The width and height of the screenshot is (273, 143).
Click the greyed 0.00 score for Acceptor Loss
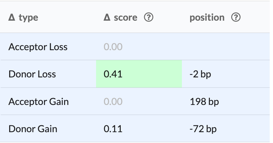(x=113, y=47)
